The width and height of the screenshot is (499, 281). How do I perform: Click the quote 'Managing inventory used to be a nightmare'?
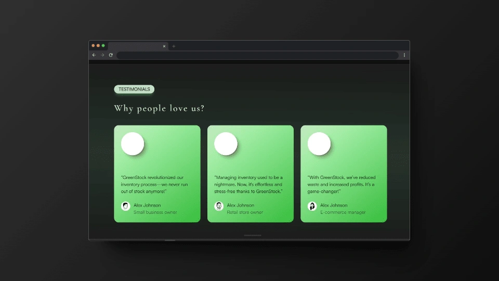(248, 184)
